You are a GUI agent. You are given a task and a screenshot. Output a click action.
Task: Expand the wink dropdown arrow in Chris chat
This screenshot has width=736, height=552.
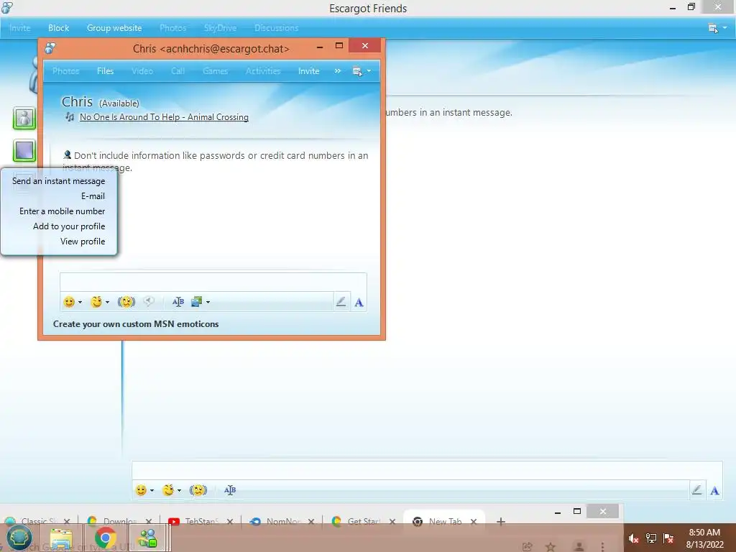tap(108, 302)
